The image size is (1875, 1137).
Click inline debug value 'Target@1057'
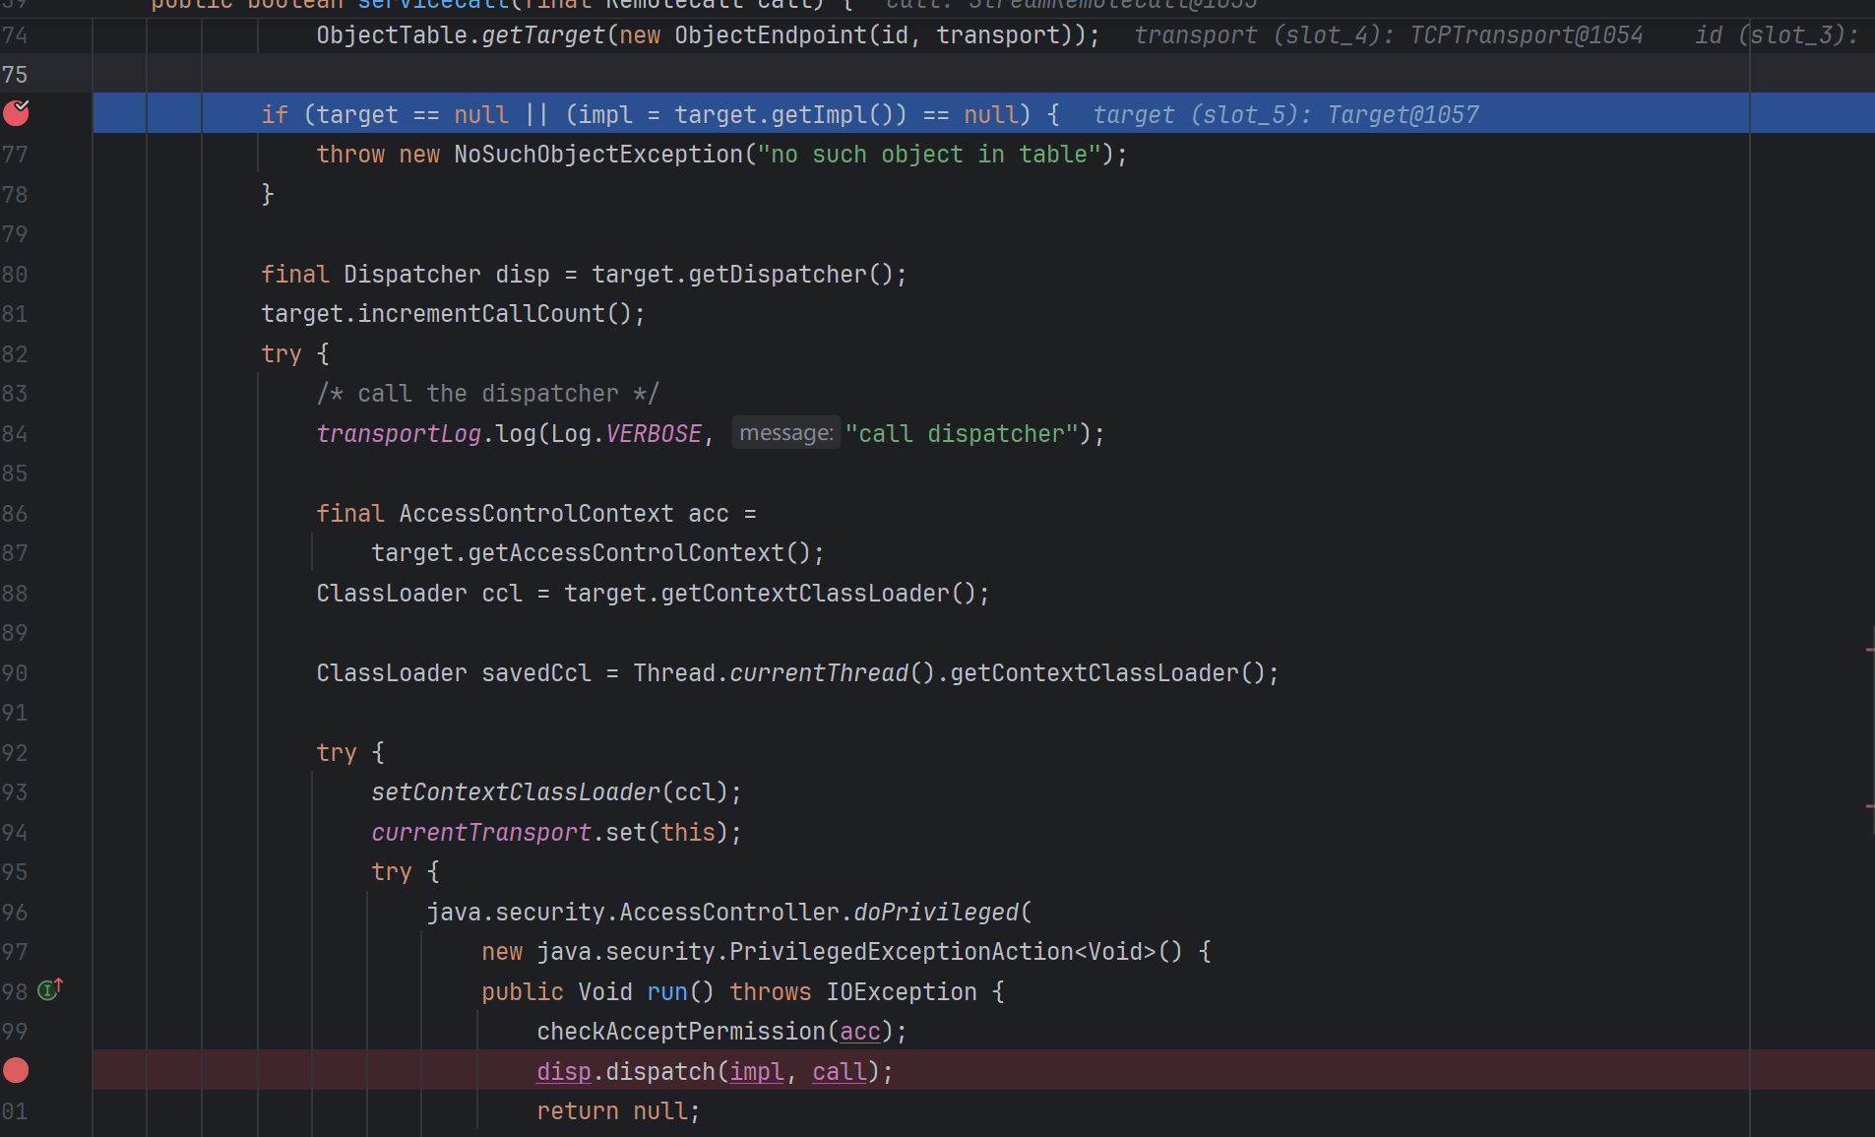click(1403, 115)
